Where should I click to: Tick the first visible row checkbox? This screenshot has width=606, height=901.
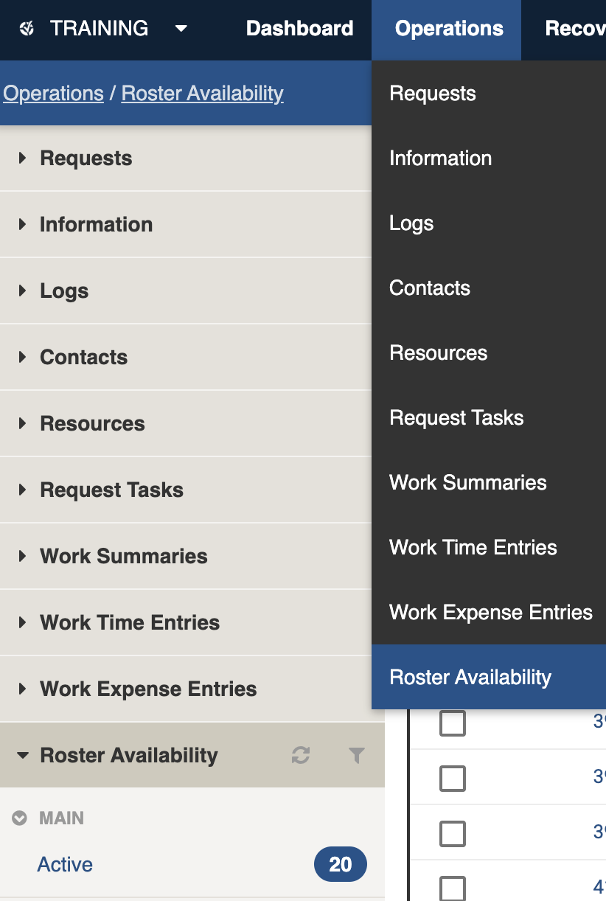453,723
